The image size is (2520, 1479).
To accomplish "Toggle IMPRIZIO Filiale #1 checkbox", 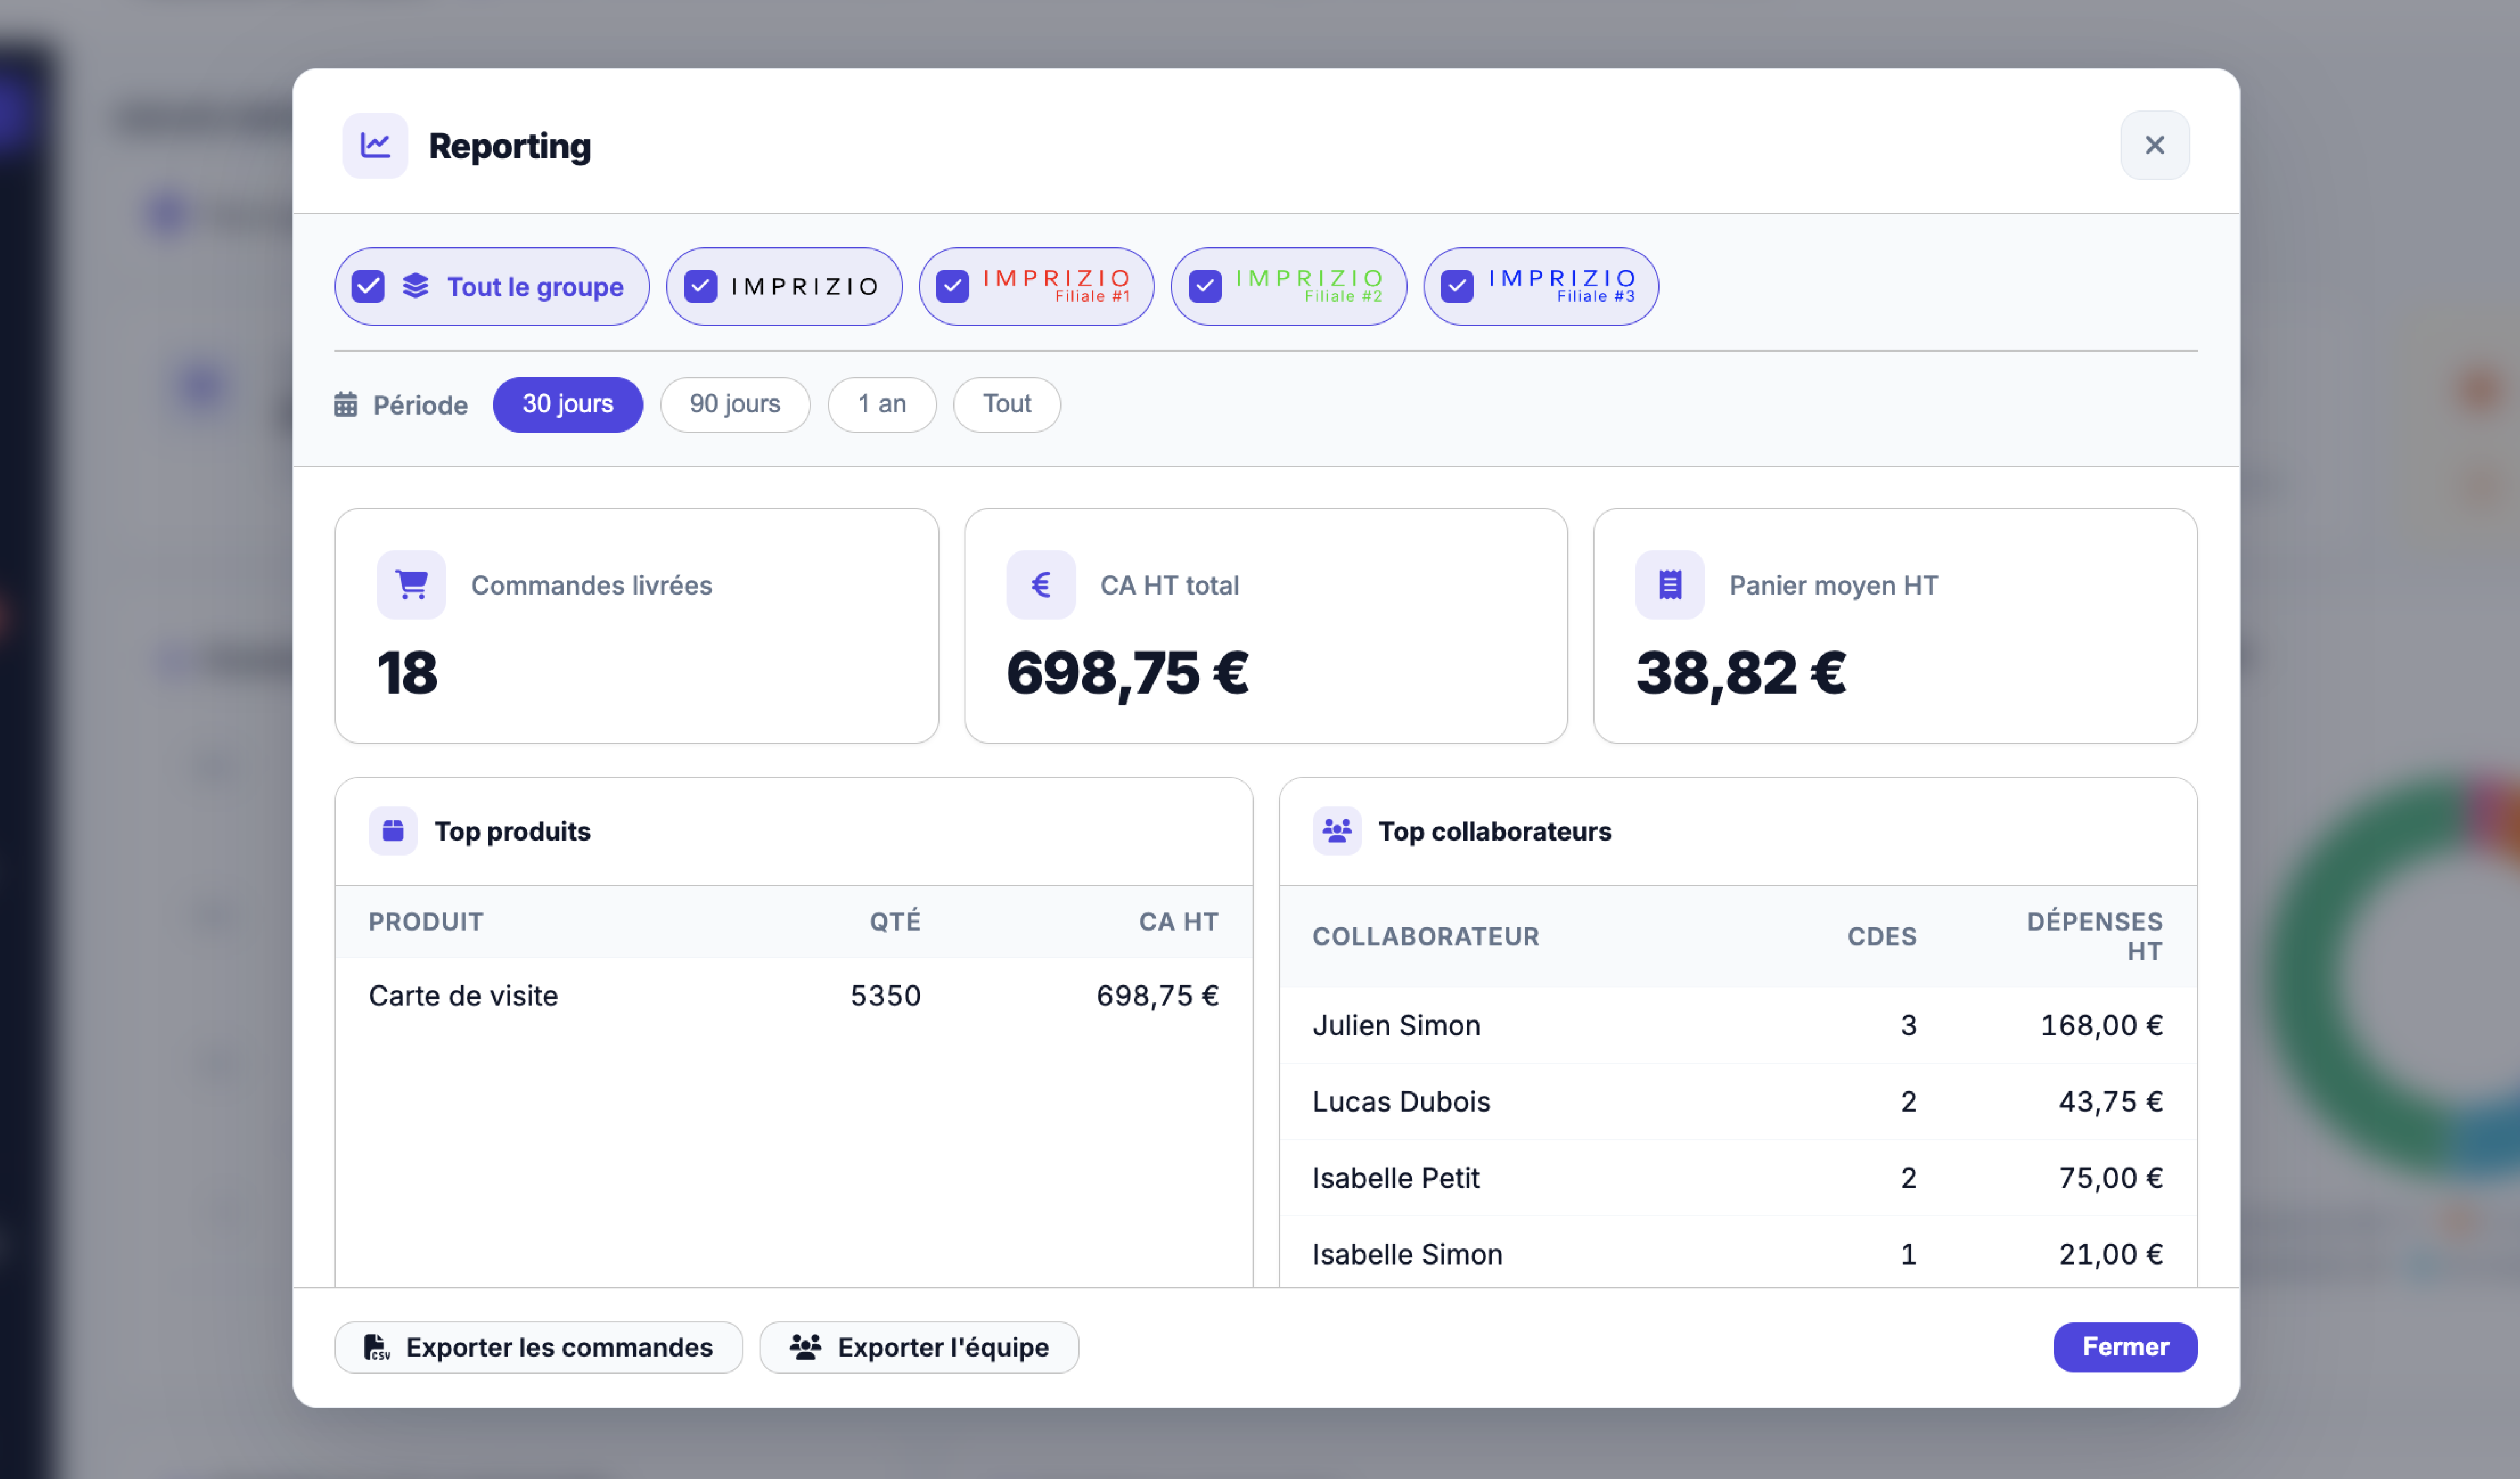I will coord(952,287).
